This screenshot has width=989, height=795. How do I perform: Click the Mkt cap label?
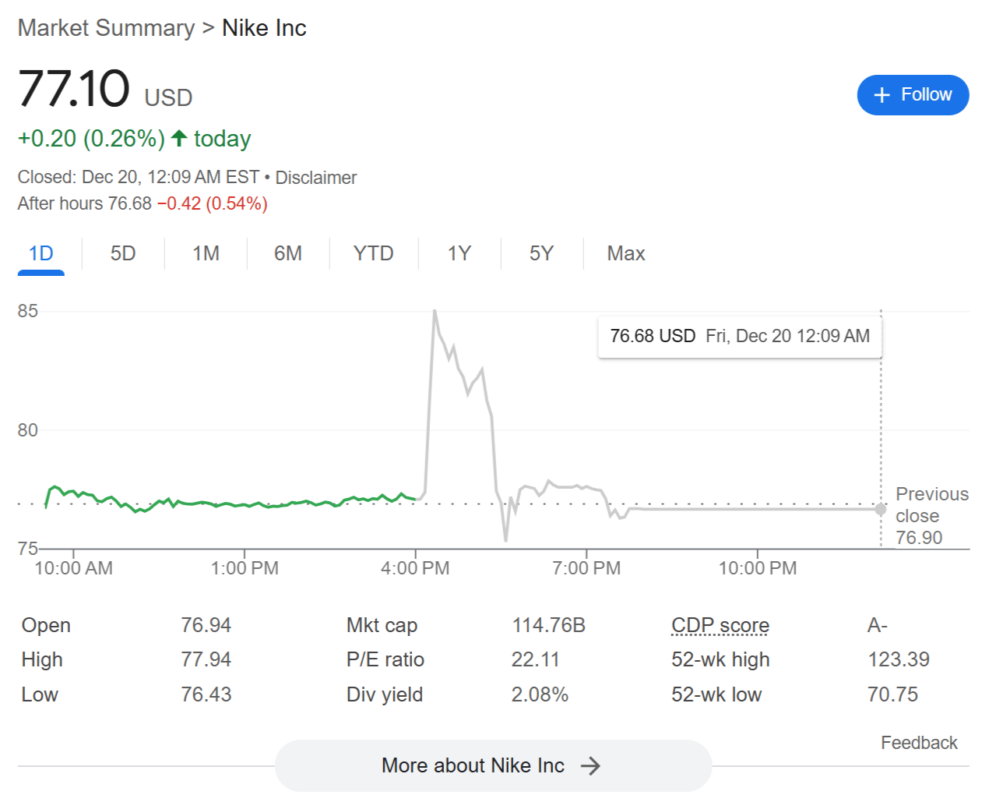point(382,626)
